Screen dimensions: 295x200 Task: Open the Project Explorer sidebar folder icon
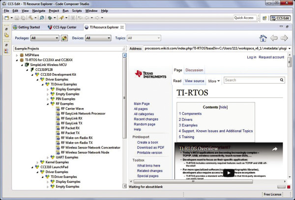6,35
